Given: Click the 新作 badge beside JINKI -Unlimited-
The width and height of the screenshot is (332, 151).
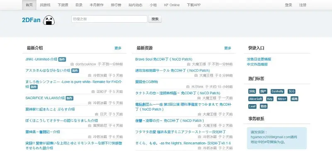Looking at the screenshot, I should click(62, 59).
